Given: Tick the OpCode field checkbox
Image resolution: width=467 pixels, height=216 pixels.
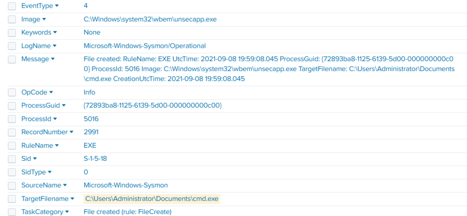Looking at the screenshot, I should tap(12, 93).
